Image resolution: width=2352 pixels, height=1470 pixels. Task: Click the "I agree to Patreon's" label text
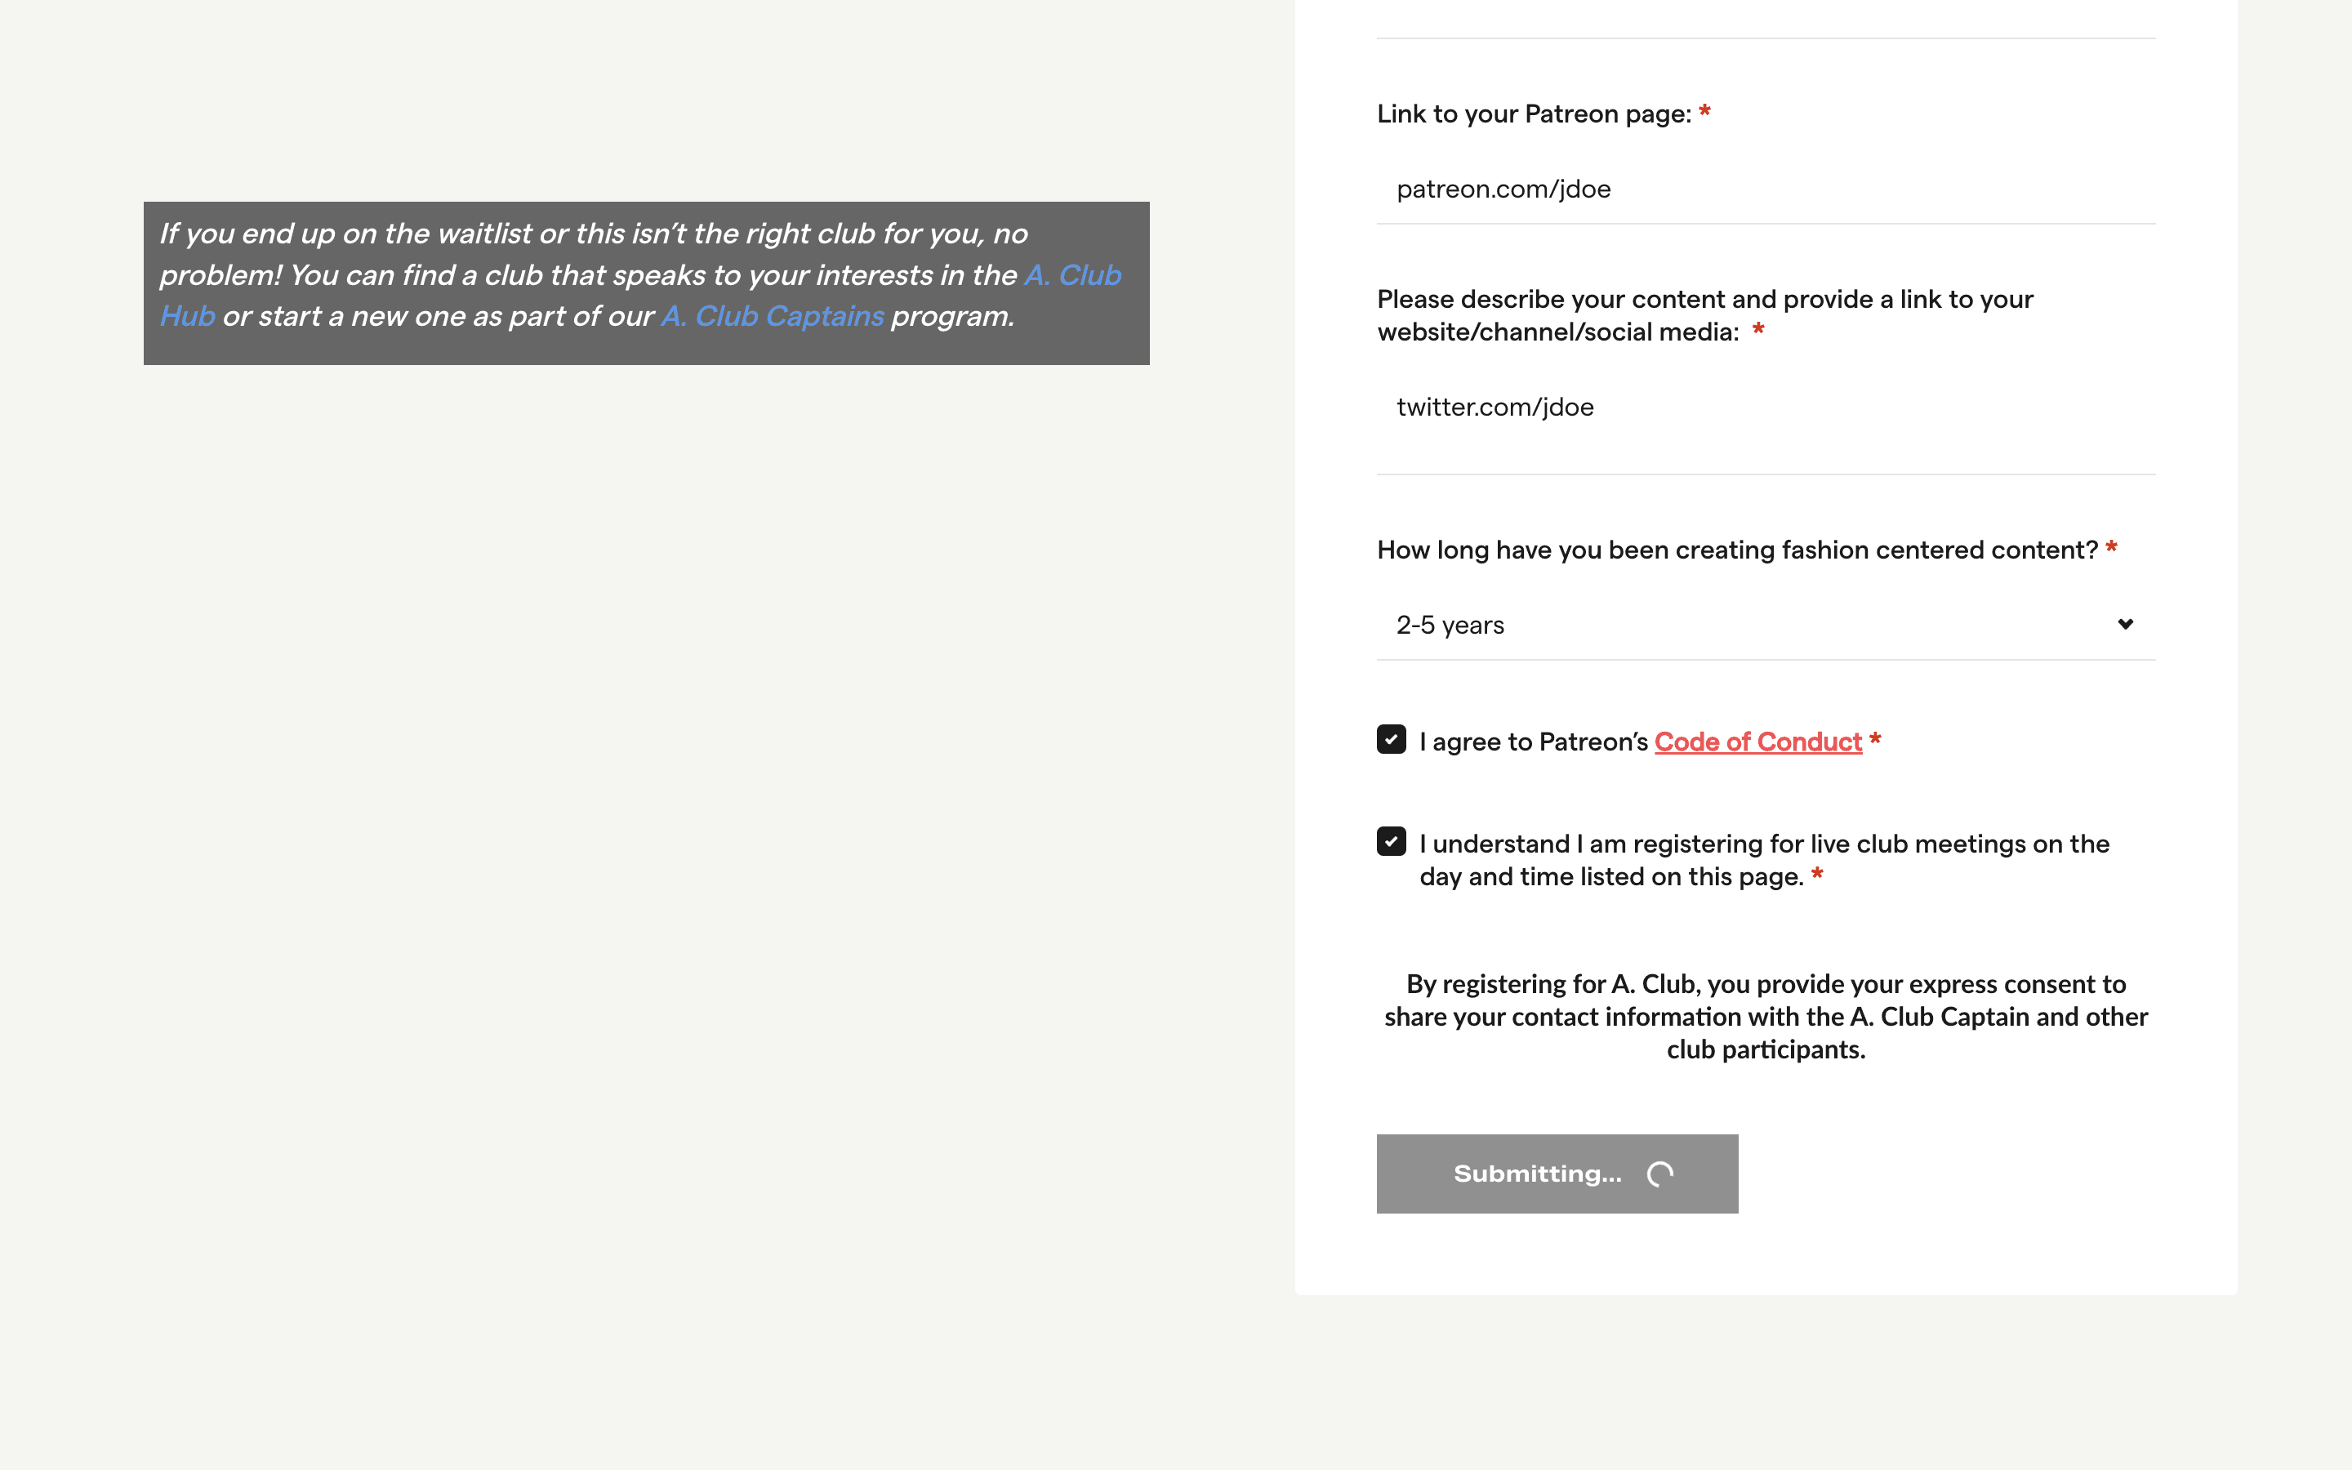[x=1534, y=742]
